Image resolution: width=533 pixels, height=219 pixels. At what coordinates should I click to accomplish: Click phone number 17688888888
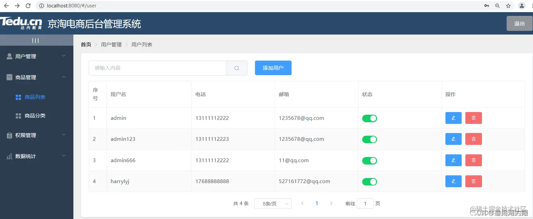212,181
